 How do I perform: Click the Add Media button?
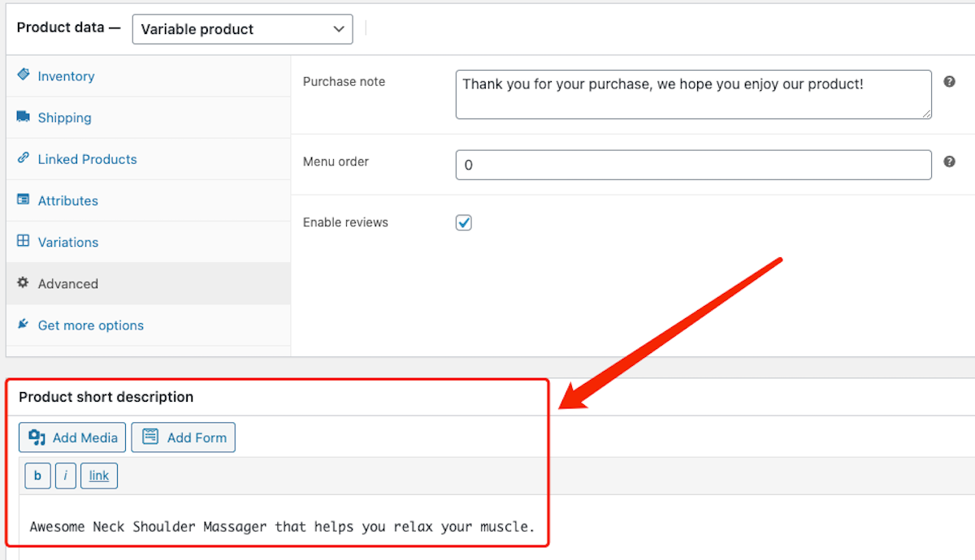(73, 437)
